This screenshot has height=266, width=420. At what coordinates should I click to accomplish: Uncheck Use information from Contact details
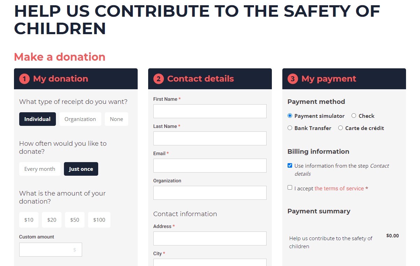(x=290, y=166)
